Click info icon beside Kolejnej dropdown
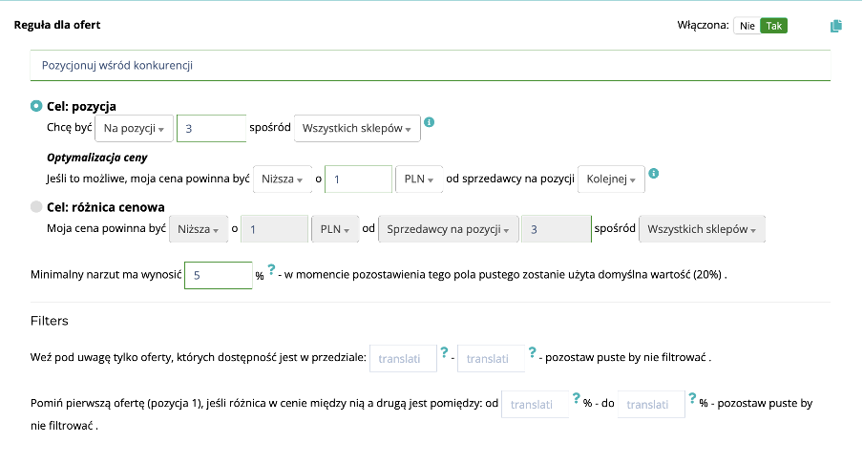 (x=654, y=174)
